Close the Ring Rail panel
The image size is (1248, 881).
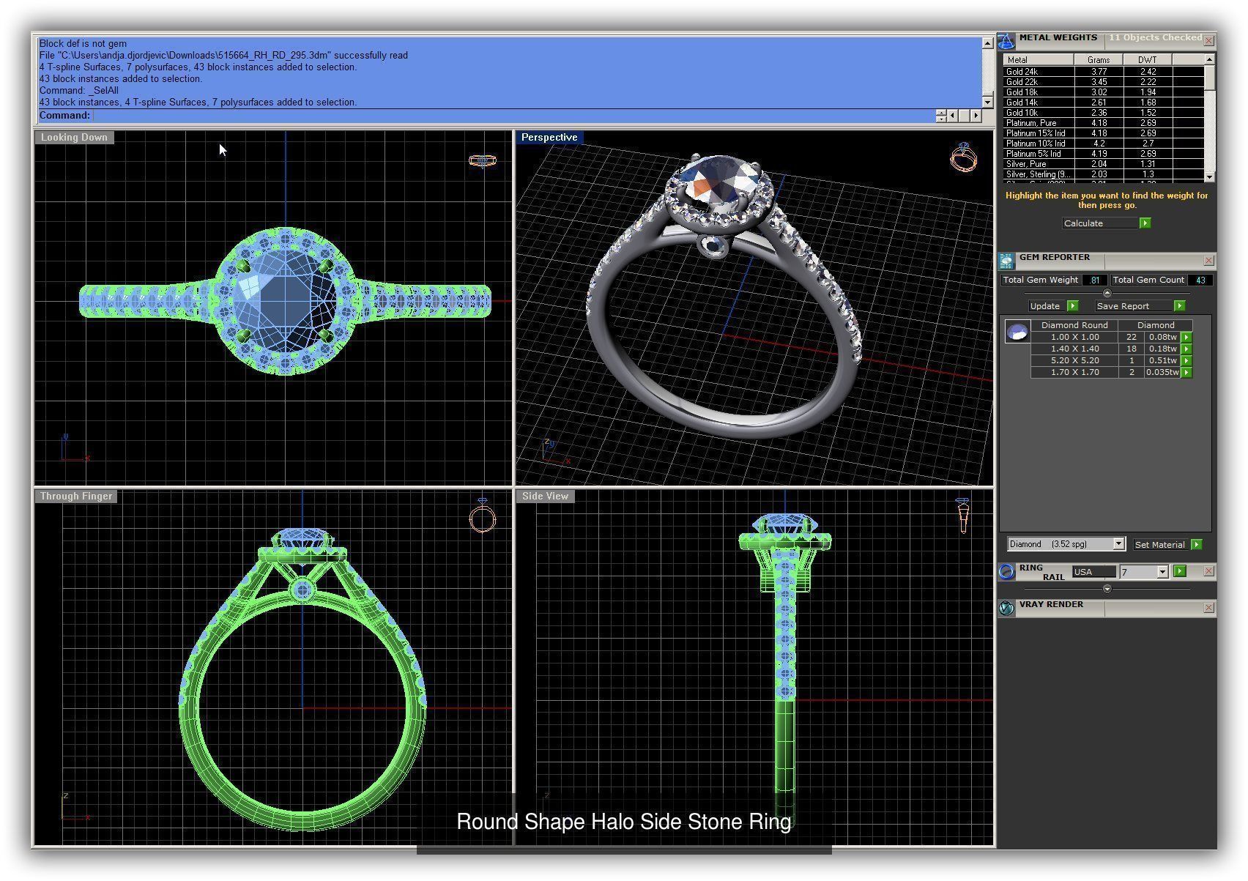pyautogui.click(x=1209, y=571)
